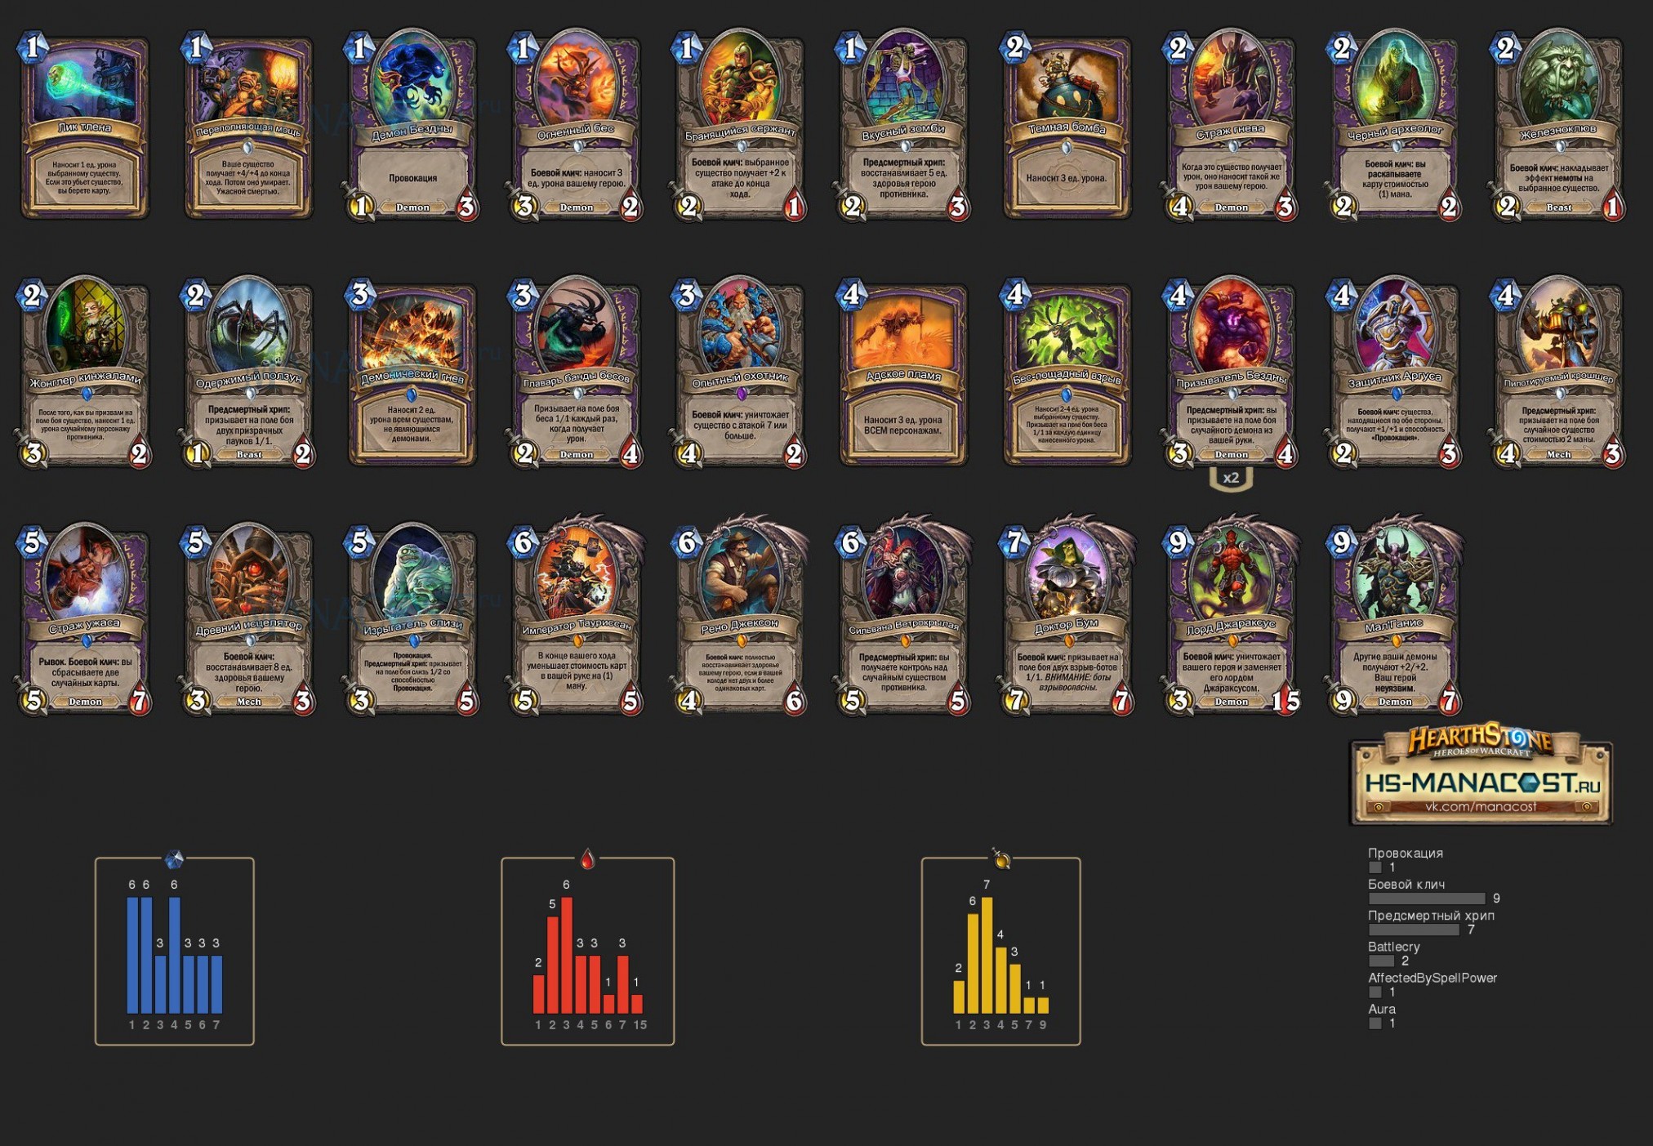1653x1146 pixels.
Task: Select the Лорд Джараксус card
Action: click(1231, 616)
